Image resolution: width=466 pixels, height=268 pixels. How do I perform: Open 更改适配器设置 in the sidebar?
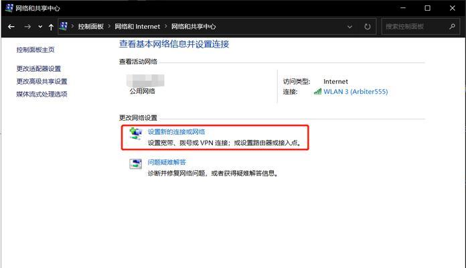pyautogui.click(x=39, y=69)
